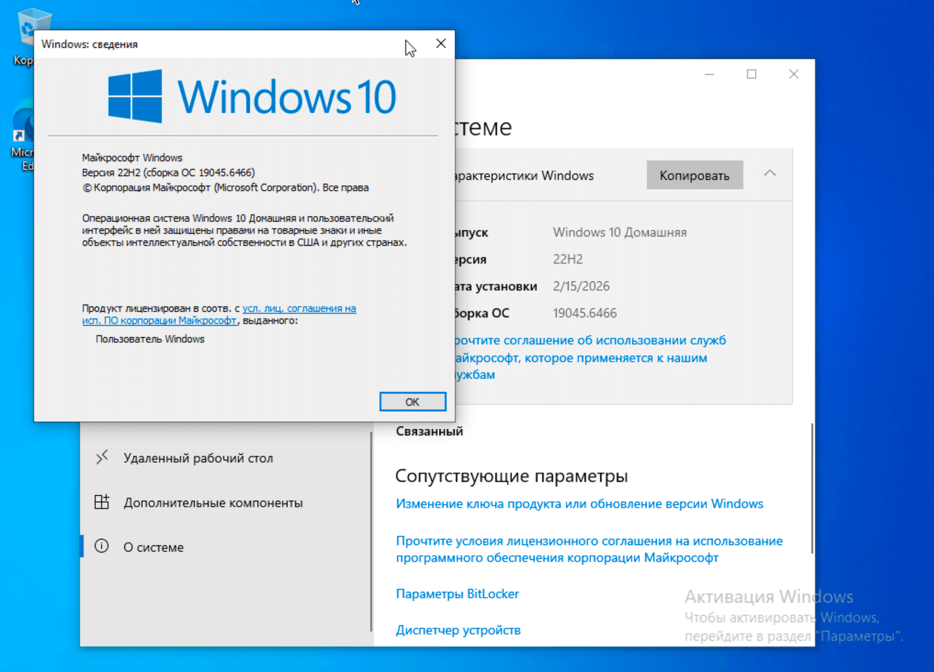Maximize the Settings window
This screenshot has height=672, width=934.
(x=751, y=74)
